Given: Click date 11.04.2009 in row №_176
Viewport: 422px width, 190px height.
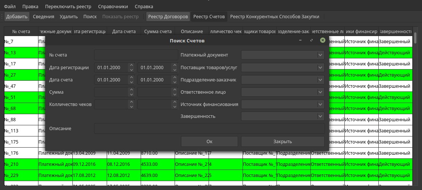Looking at the screenshot, I should pos(124,153).
